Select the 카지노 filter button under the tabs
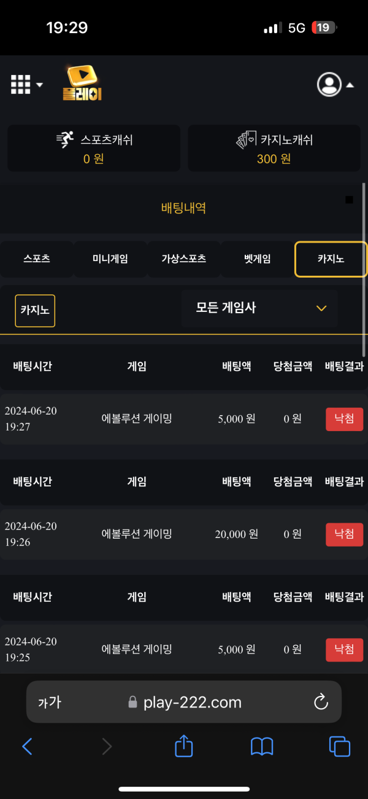Screen dimensions: 368x799 pyautogui.click(x=35, y=310)
